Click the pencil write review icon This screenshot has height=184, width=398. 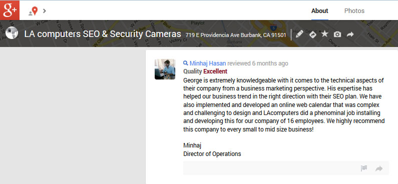coord(299,34)
